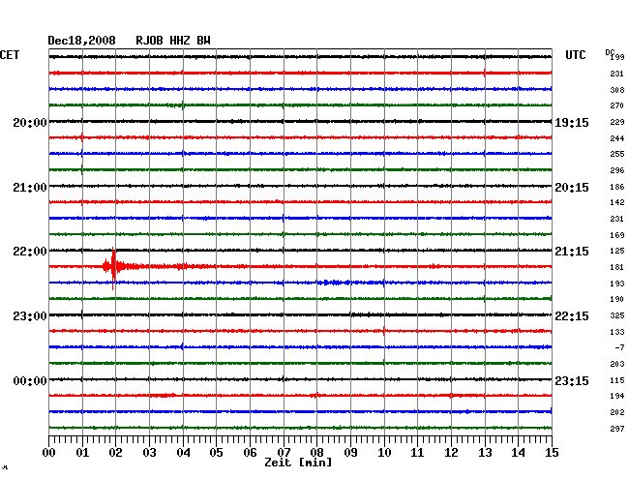Select the CET time label "22:00"
This screenshot has width=629, height=478.
(x=30, y=252)
